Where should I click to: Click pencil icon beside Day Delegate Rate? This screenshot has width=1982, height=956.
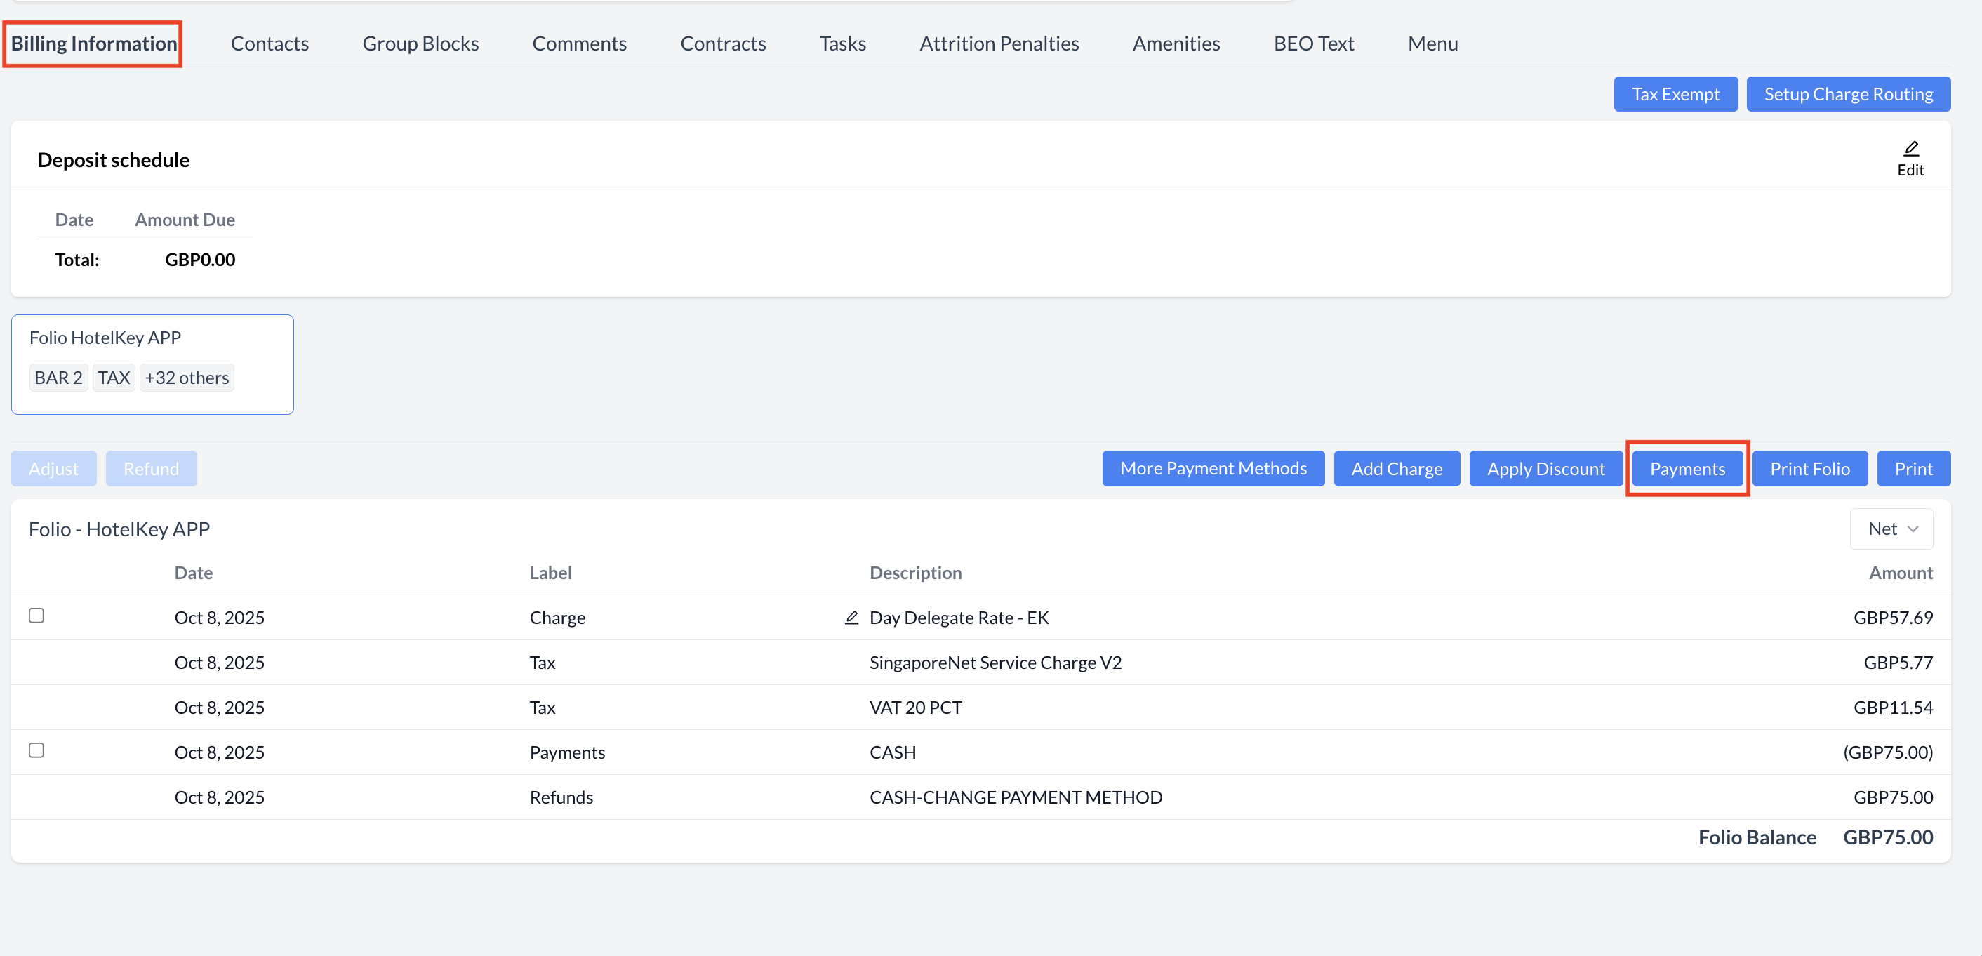coord(851,617)
